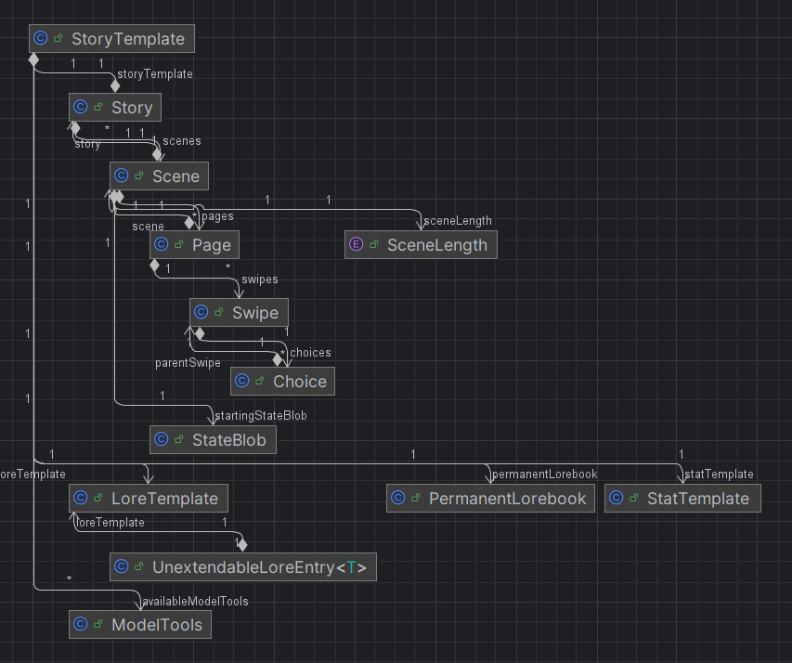Click the availableModelTools relationship label
The height and width of the screenshot is (663, 792).
click(196, 602)
